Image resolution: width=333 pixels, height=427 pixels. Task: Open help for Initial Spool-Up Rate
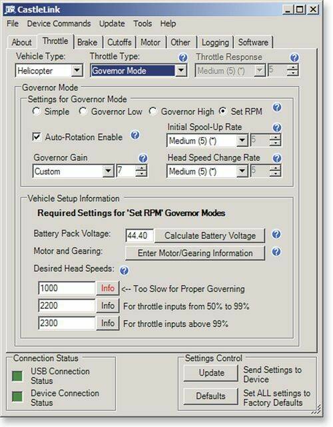click(277, 127)
